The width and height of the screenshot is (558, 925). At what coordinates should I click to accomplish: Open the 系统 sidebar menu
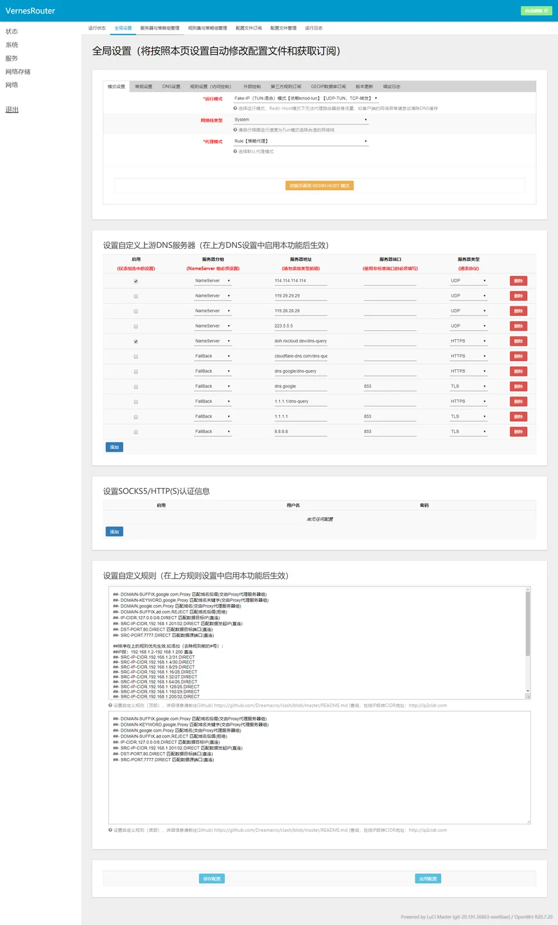[x=12, y=45]
